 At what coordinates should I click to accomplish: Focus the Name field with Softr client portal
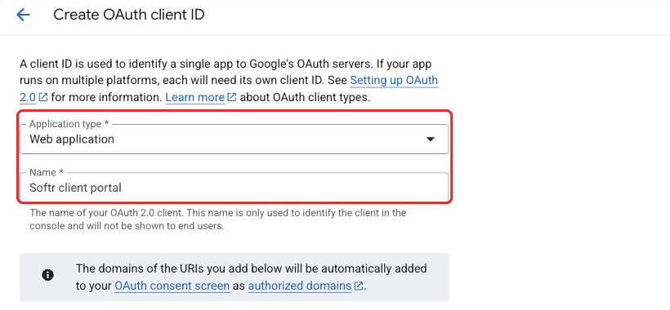tap(234, 187)
